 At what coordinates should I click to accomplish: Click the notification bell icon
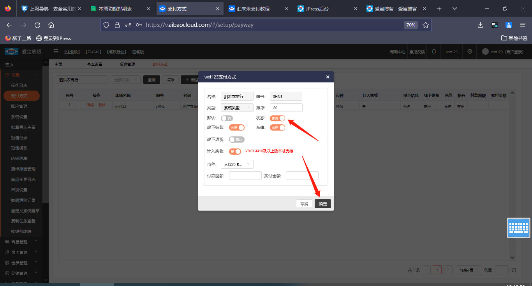coord(434,51)
